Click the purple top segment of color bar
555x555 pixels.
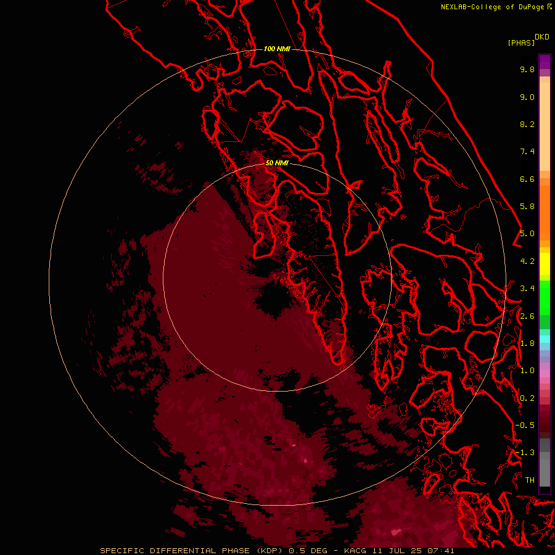click(x=545, y=62)
